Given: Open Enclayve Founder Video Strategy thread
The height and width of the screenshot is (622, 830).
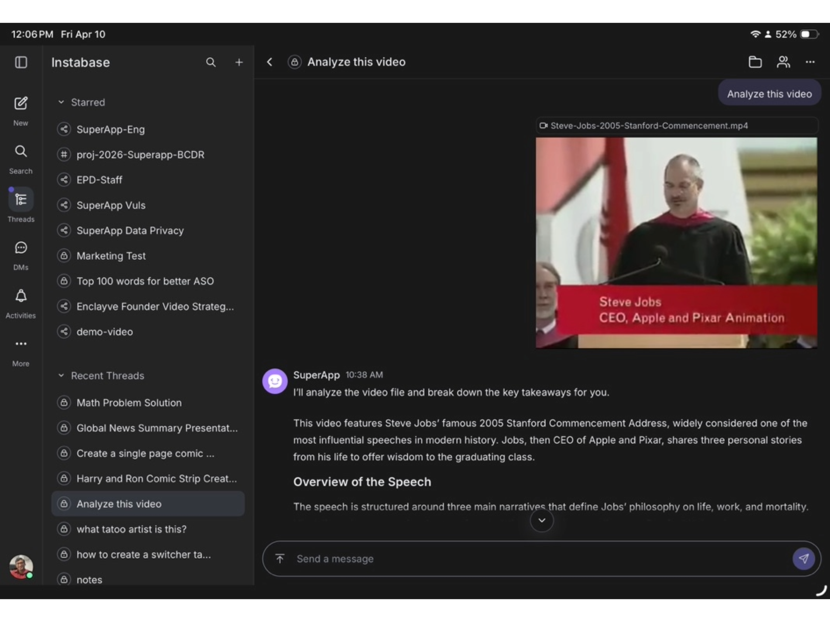Looking at the screenshot, I should pos(148,306).
